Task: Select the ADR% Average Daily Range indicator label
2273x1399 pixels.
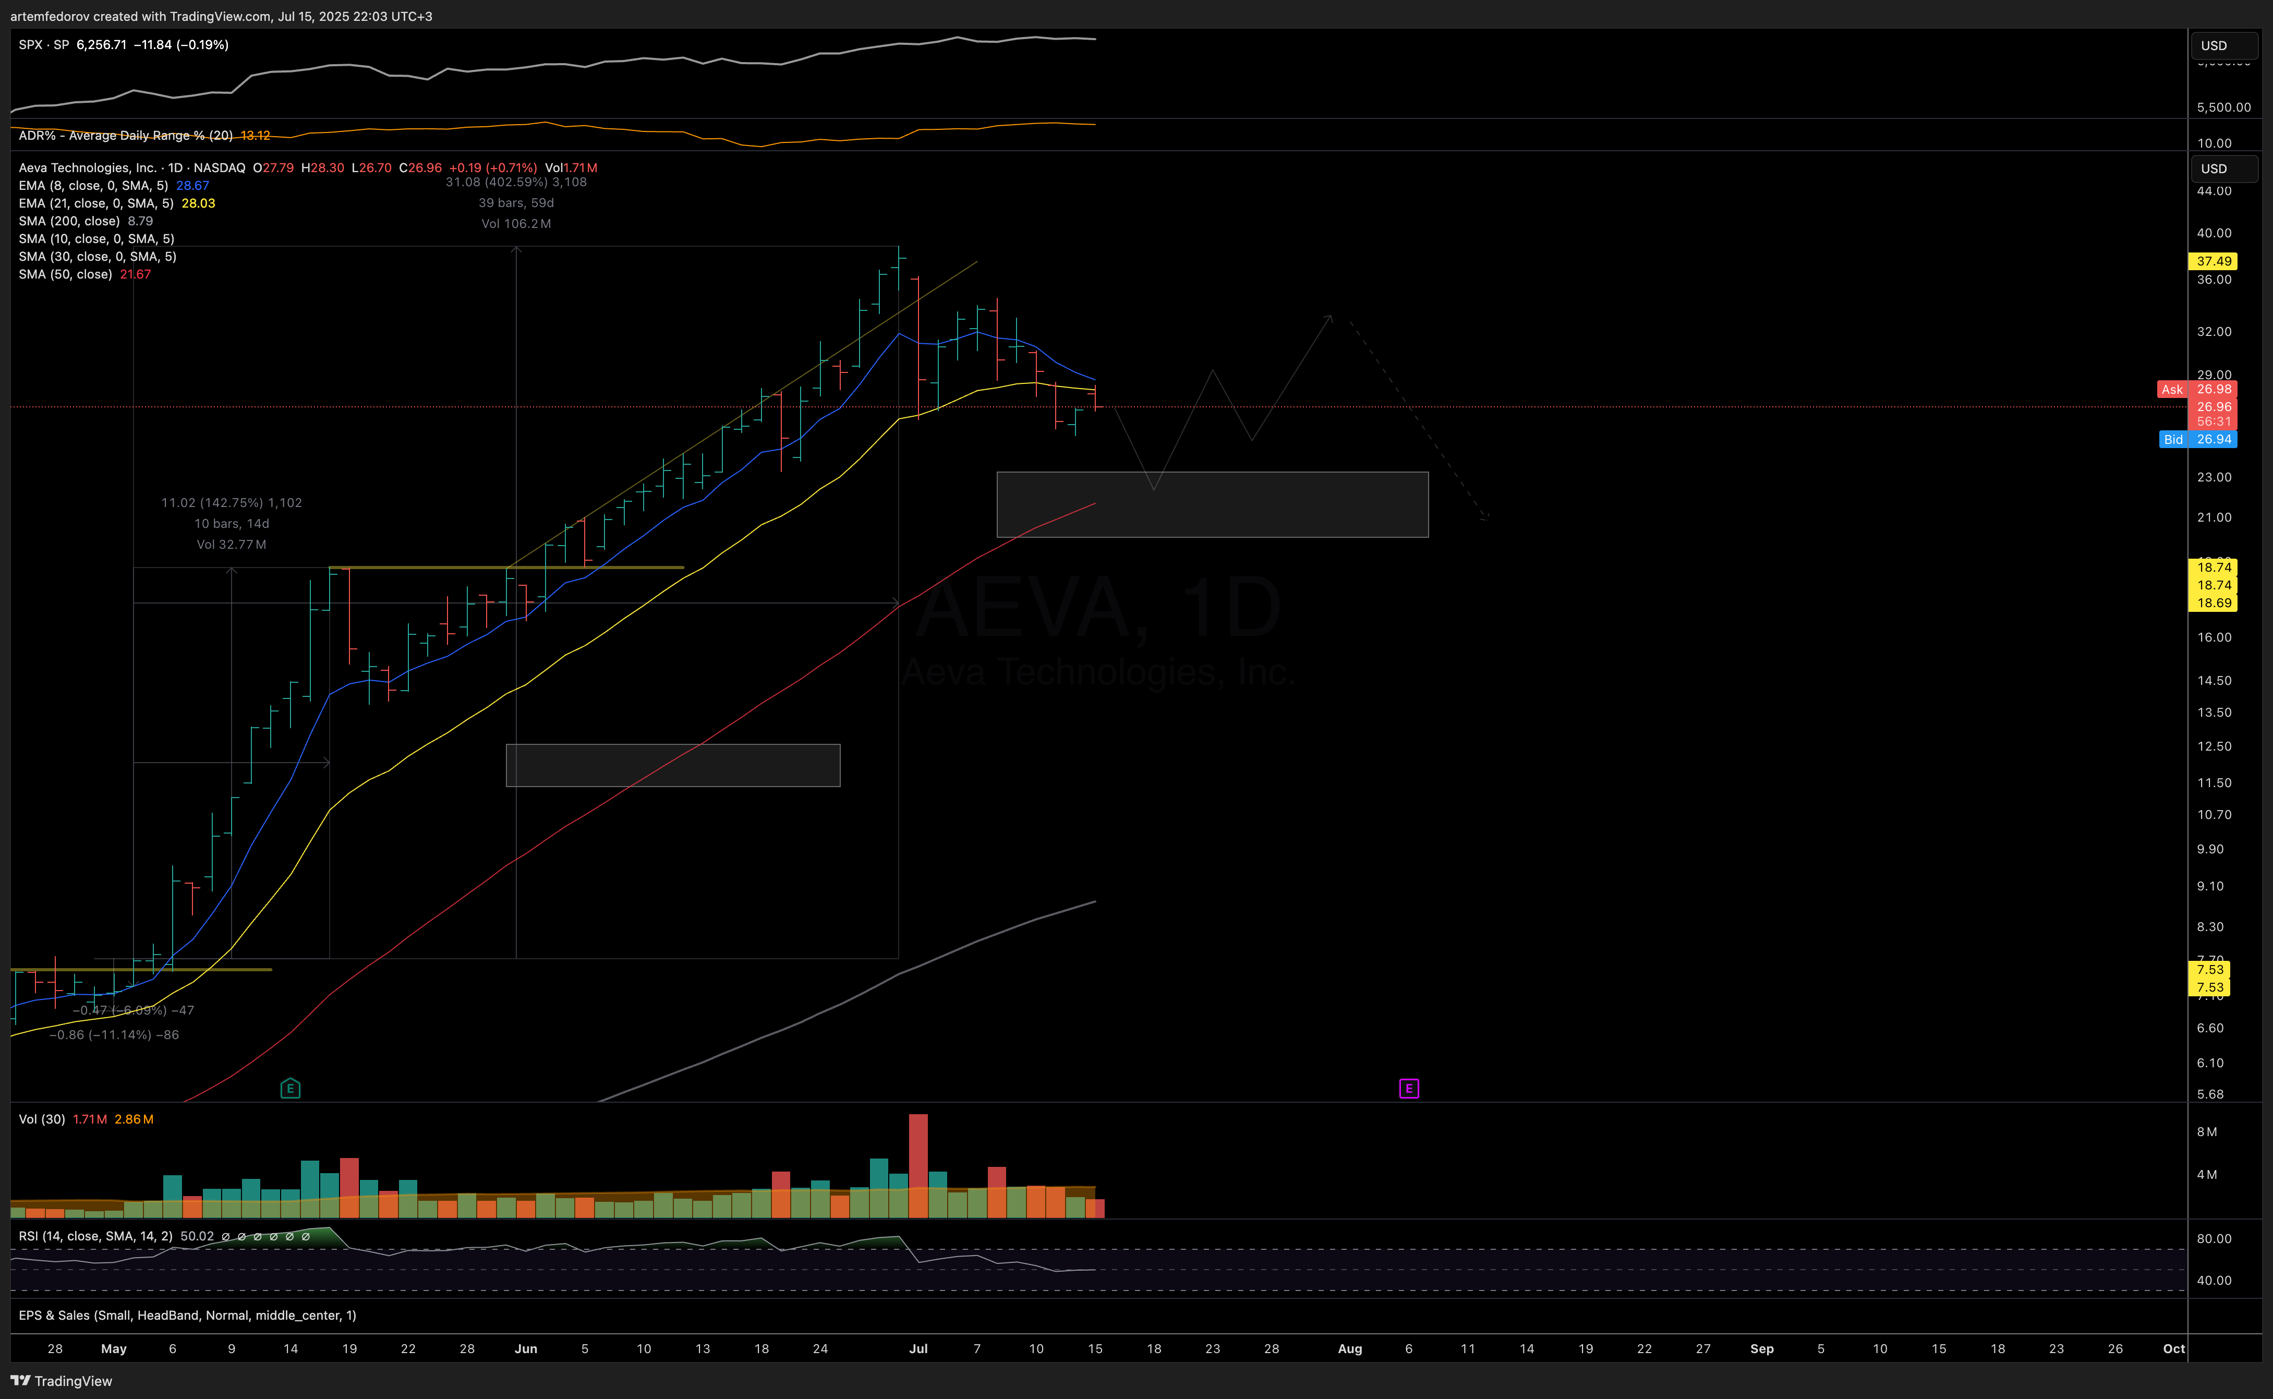Action: pyautogui.click(x=126, y=135)
